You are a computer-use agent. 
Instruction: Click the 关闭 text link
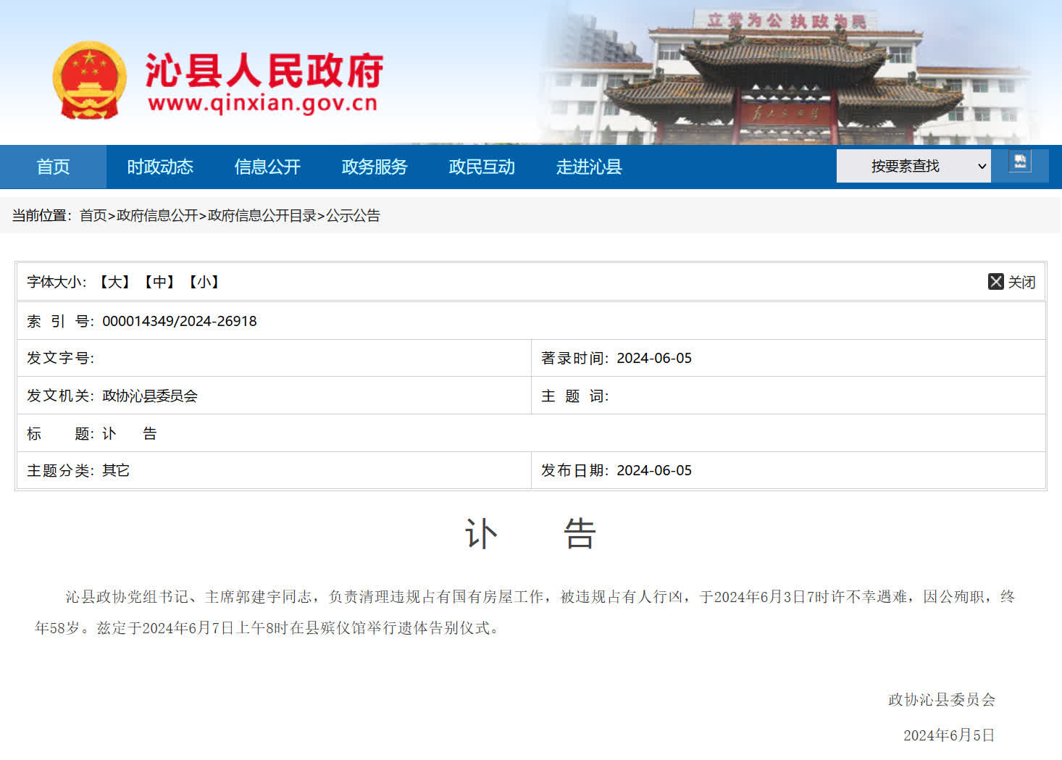[x=1021, y=282]
